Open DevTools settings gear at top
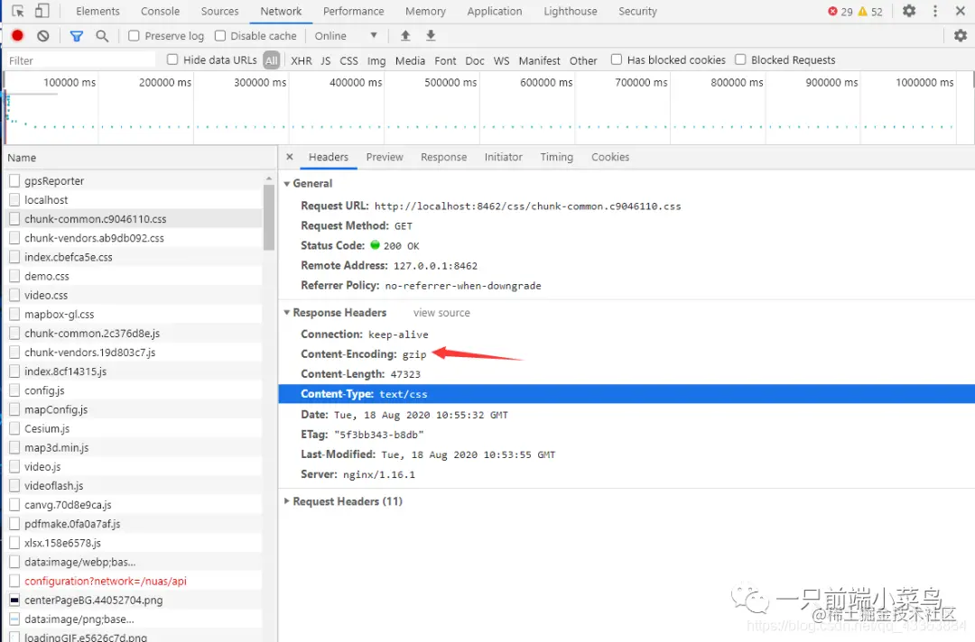The width and height of the screenshot is (975, 642). 909,11
